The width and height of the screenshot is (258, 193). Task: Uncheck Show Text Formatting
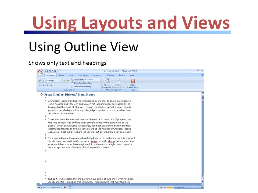(x=72, y=83)
